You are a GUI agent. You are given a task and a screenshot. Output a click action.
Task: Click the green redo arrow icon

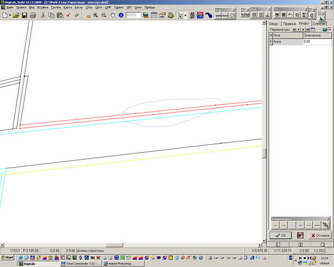pos(76,15)
